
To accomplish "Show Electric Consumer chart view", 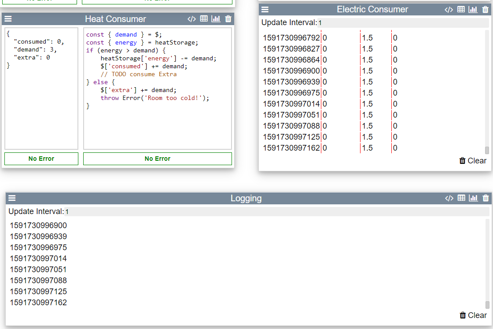I will click(x=473, y=10).
